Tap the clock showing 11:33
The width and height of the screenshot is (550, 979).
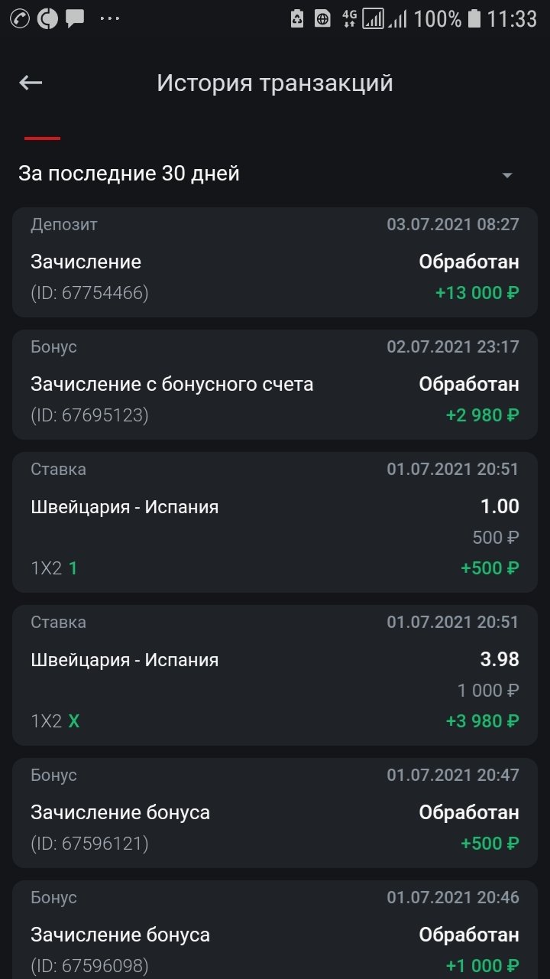point(512,18)
